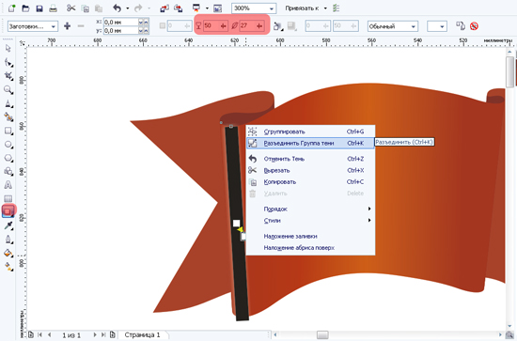Click the y position field
The height and width of the screenshot is (341, 517).
click(121, 30)
